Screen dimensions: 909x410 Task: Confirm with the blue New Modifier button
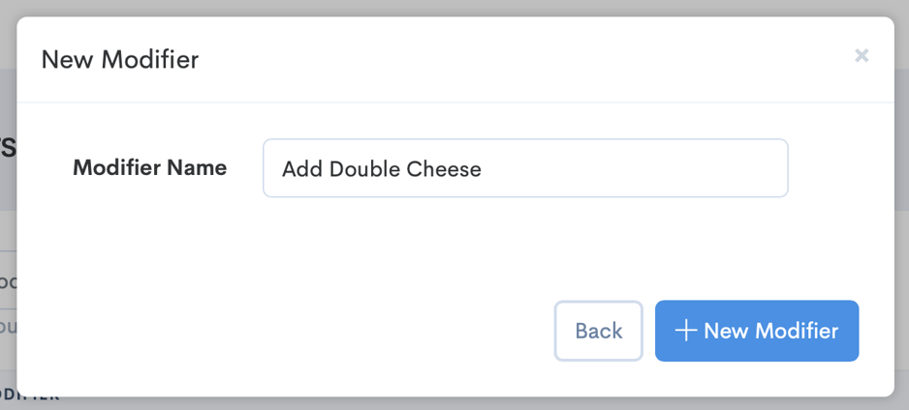[x=756, y=331]
